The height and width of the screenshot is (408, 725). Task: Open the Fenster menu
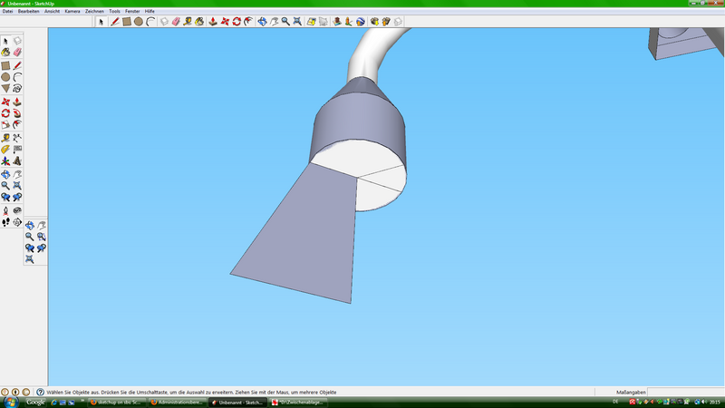(132, 11)
